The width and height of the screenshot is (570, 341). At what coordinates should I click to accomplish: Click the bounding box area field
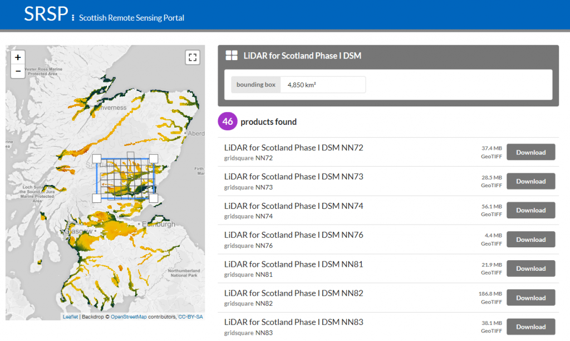point(322,85)
